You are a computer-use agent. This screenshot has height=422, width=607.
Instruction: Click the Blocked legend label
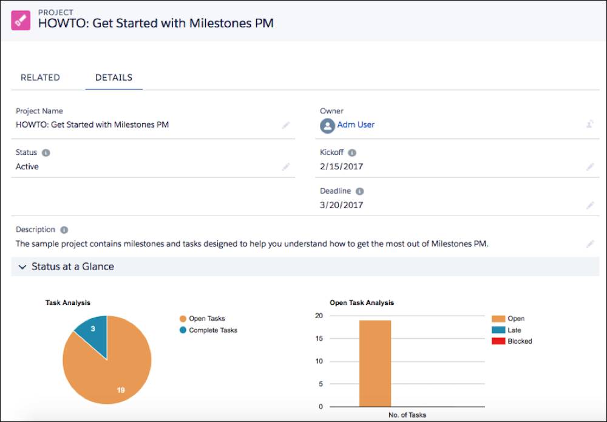coord(520,341)
